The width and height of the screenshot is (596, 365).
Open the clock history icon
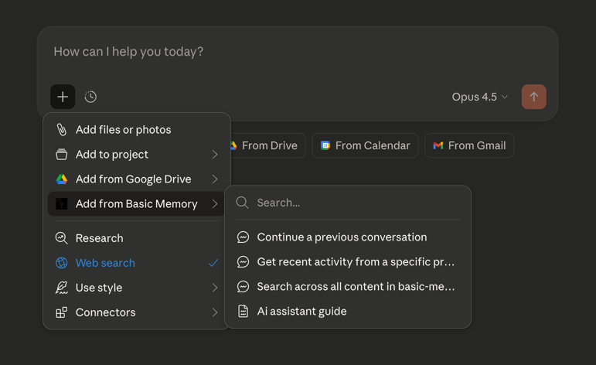pos(90,97)
